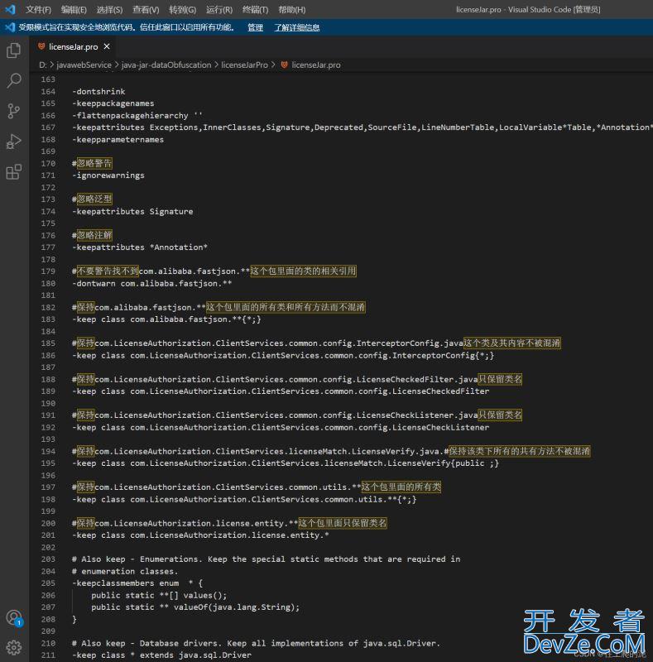The width and height of the screenshot is (653, 662).
Task: Click line number 164 in the gutter
Action: (48, 92)
